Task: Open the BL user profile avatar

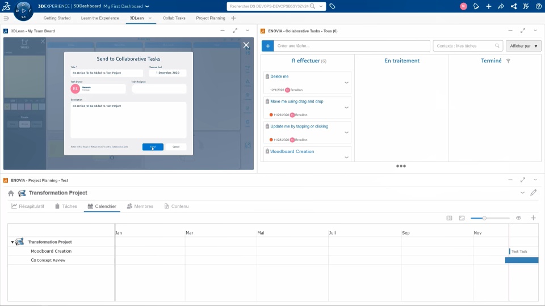Action: pyautogui.click(x=463, y=6)
